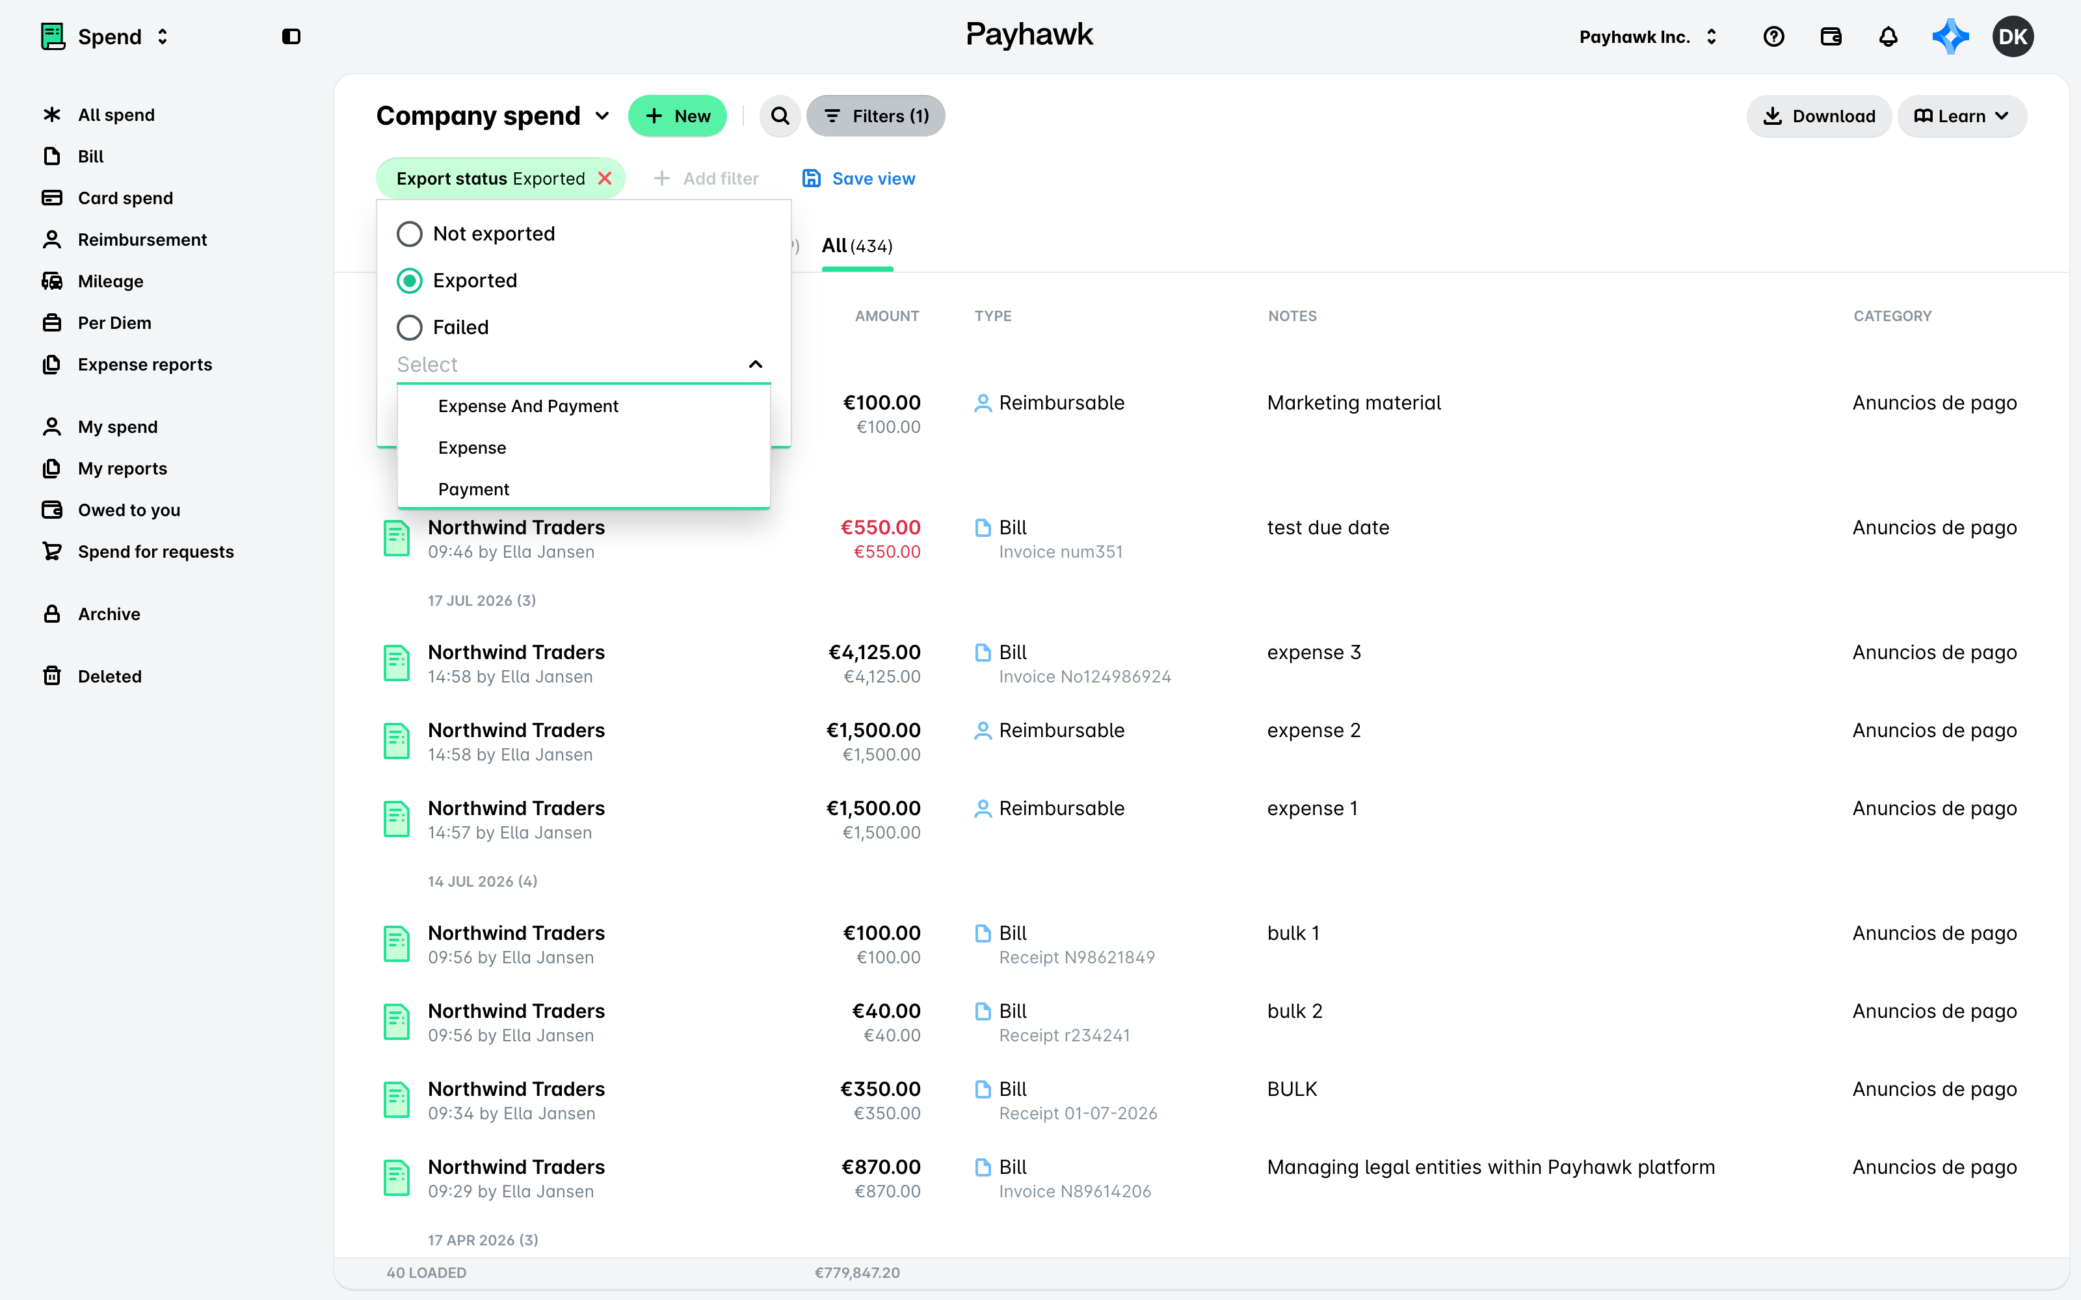The width and height of the screenshot is (2081, 1300).
Task: Launch the blue AI assistant icon
Action: (1950, 37)
